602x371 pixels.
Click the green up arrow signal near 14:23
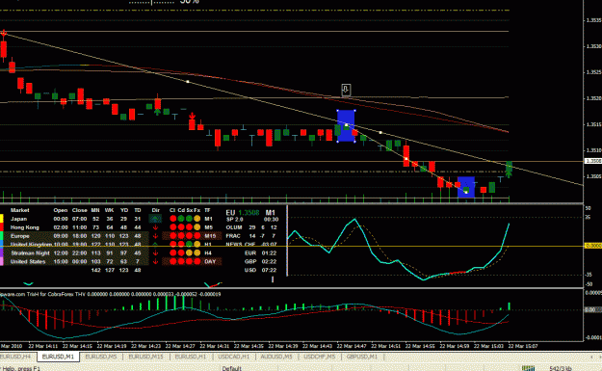(x=157, y=112)
